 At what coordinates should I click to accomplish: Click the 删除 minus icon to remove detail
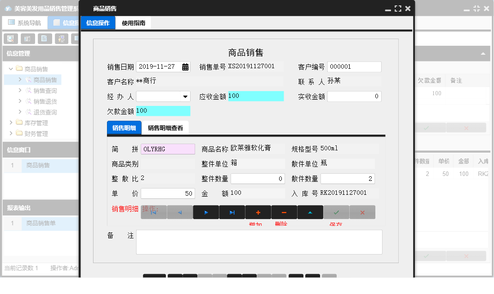(284, 212)
